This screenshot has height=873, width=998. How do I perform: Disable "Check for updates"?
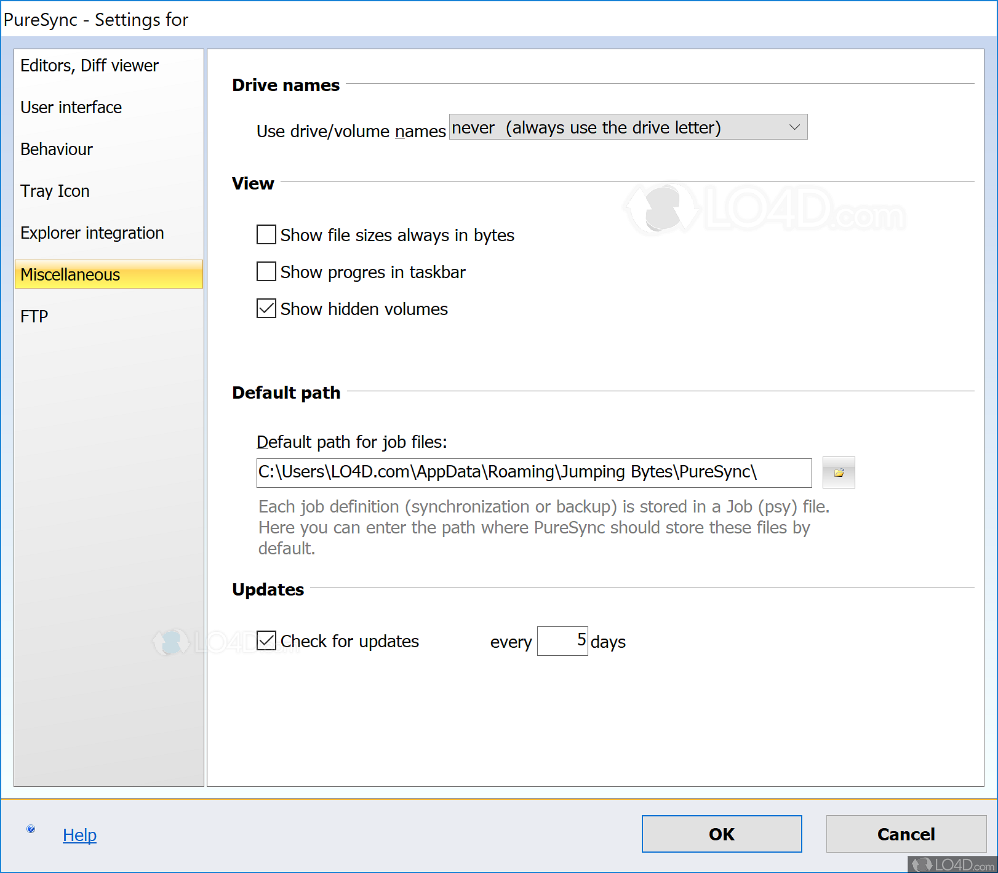pos(266,640)
